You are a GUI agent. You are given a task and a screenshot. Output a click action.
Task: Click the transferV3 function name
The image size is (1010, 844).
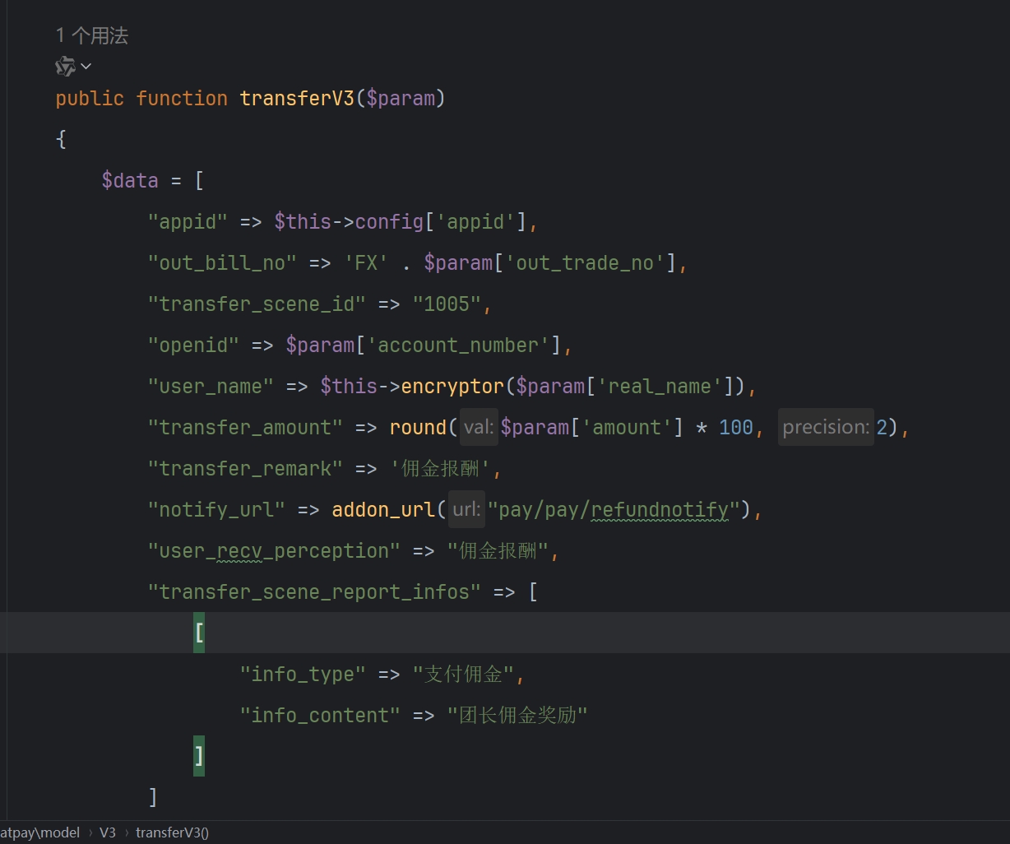pos(296,99)
